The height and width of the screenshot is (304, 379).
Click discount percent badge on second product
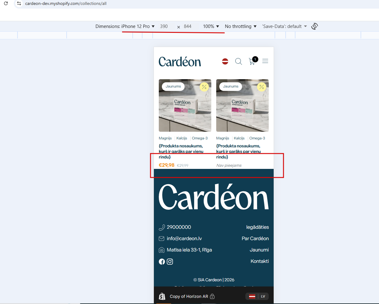coord(262,87)
